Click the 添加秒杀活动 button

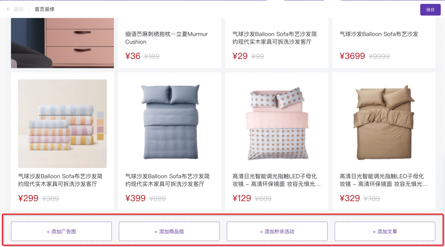coord(277,231)
